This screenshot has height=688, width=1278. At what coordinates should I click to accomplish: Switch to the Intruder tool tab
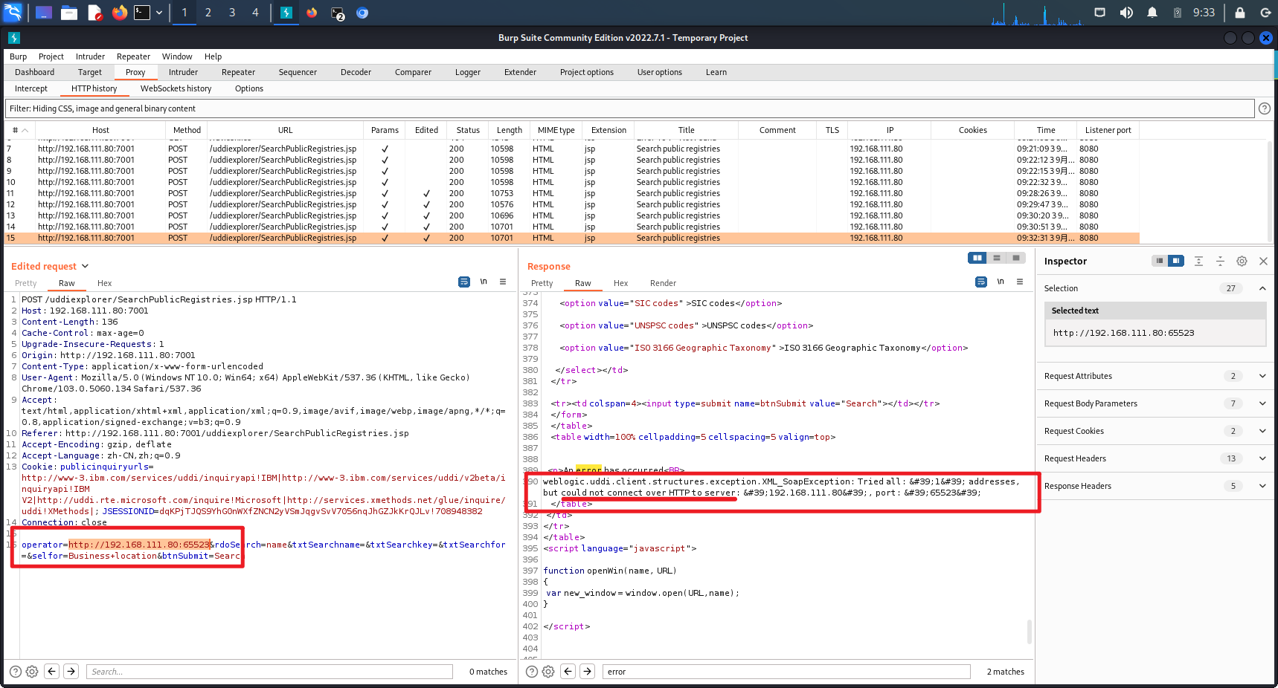click(x=183, y=72)
